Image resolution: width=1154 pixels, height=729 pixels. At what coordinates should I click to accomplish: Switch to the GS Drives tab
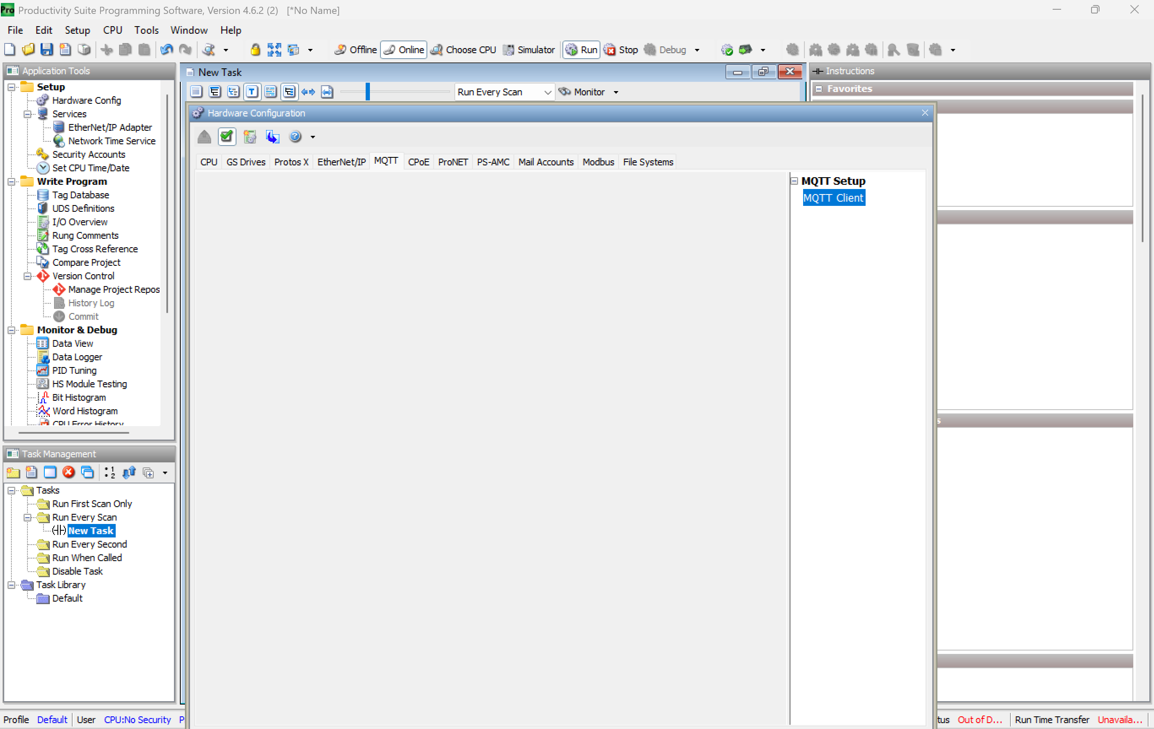pyautogui.click(x=246, y=162)
